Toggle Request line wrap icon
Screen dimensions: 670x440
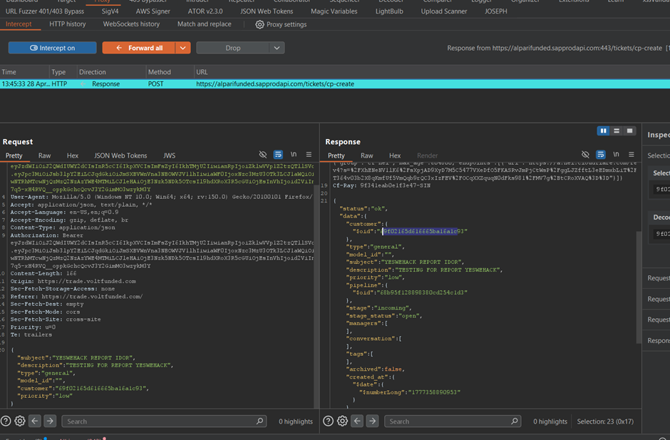278,154
